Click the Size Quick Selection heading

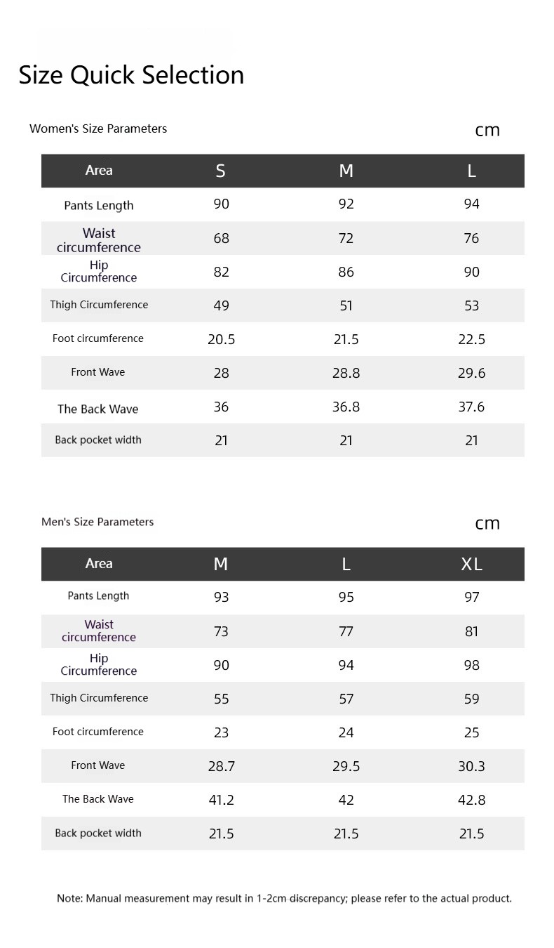point(131,75)
